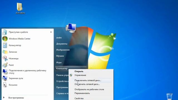Open the Косынка solitaire card icon

click(x=5, y=85)
